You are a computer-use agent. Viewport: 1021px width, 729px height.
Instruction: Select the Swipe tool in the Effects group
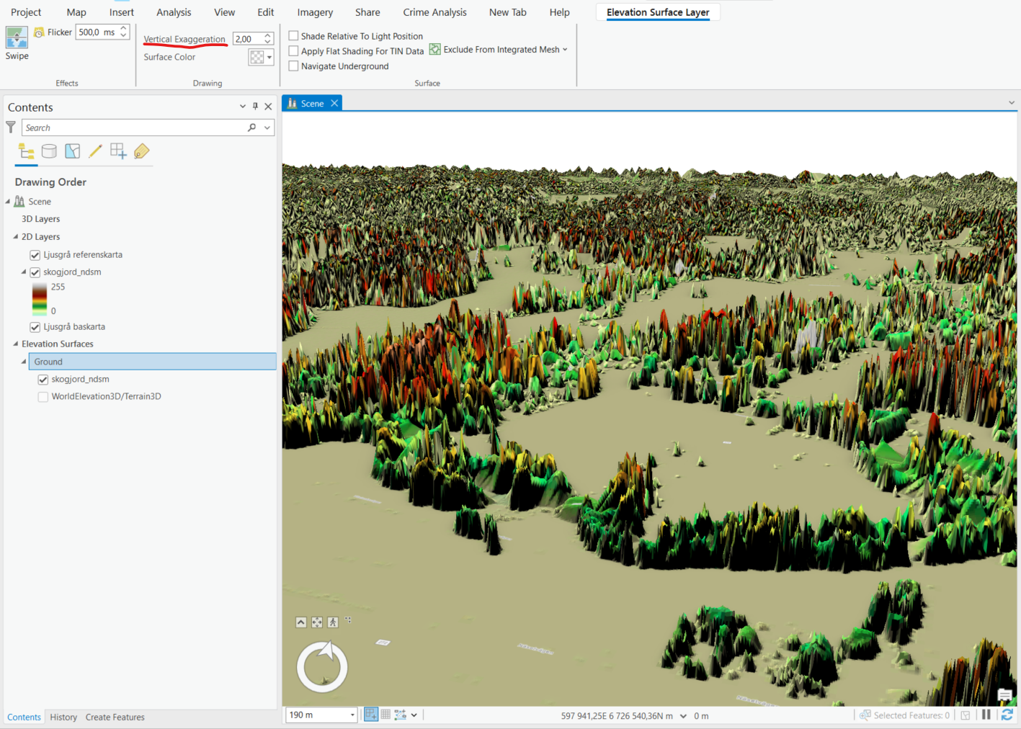pos(16,41)
